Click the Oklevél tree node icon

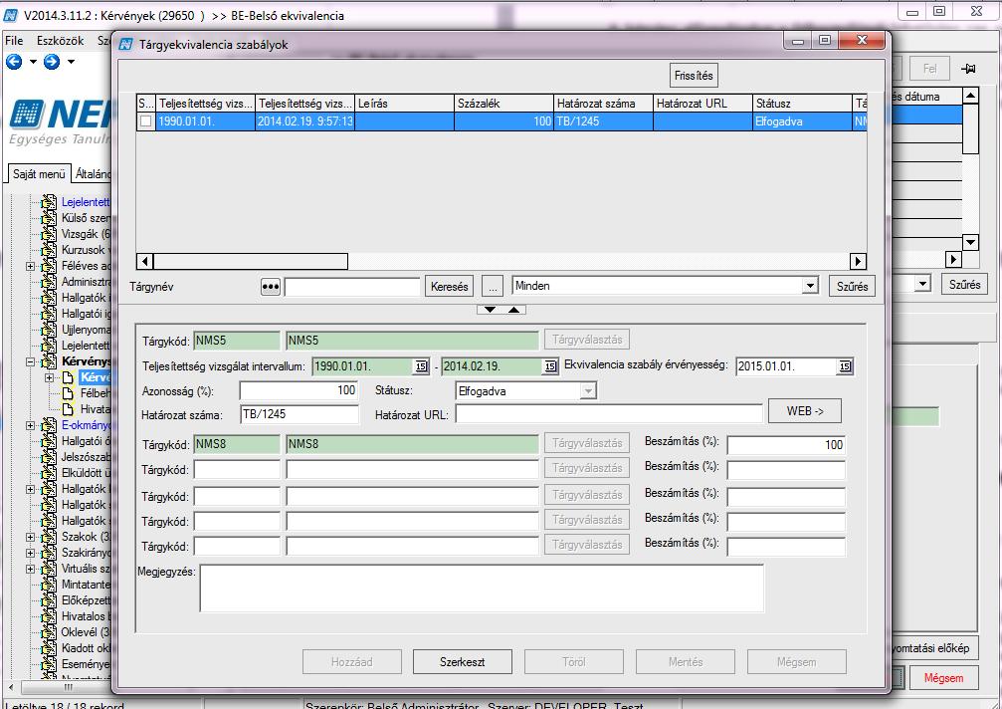(x=49, y=632)
